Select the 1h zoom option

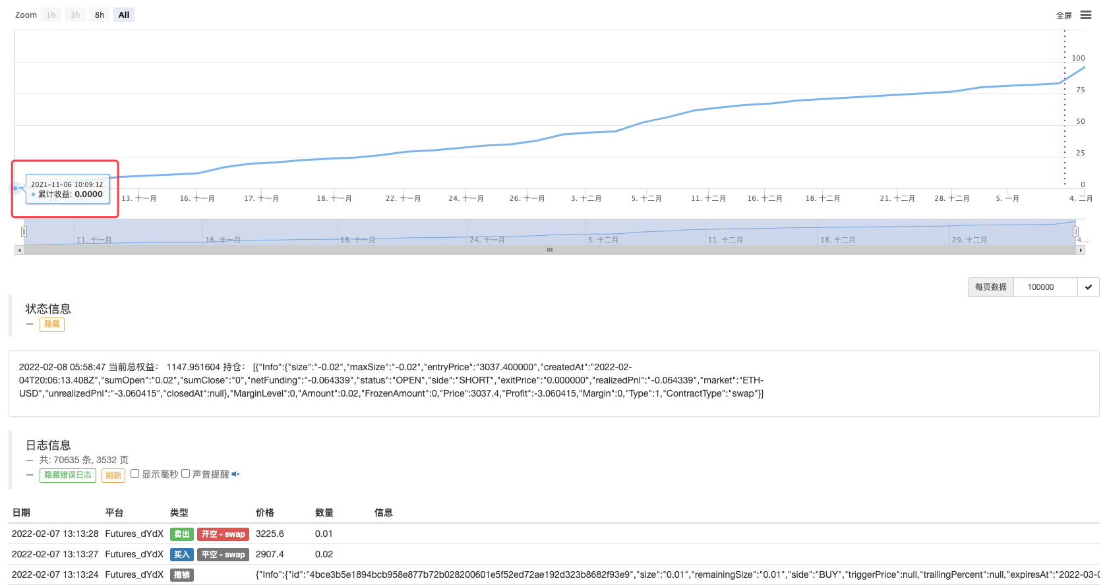click(x=51, y=15)
